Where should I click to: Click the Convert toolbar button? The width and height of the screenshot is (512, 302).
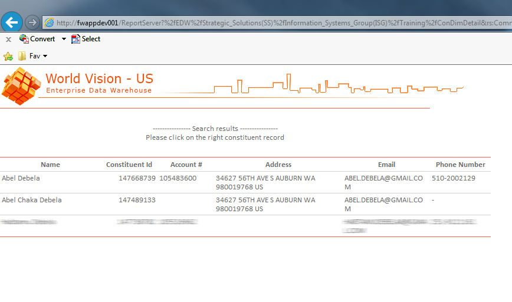[37, 39]
